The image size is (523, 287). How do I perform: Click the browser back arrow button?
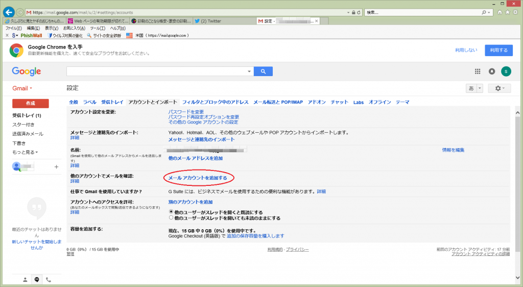pyautogui.click(x=9, y=12)
